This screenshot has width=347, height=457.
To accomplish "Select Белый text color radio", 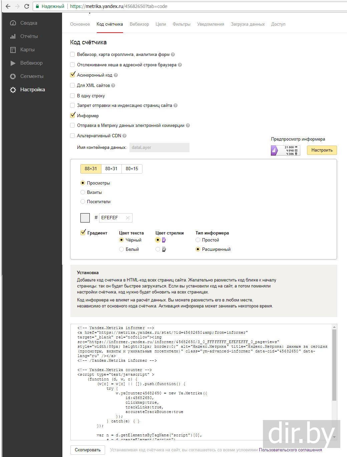I will 121,249.
